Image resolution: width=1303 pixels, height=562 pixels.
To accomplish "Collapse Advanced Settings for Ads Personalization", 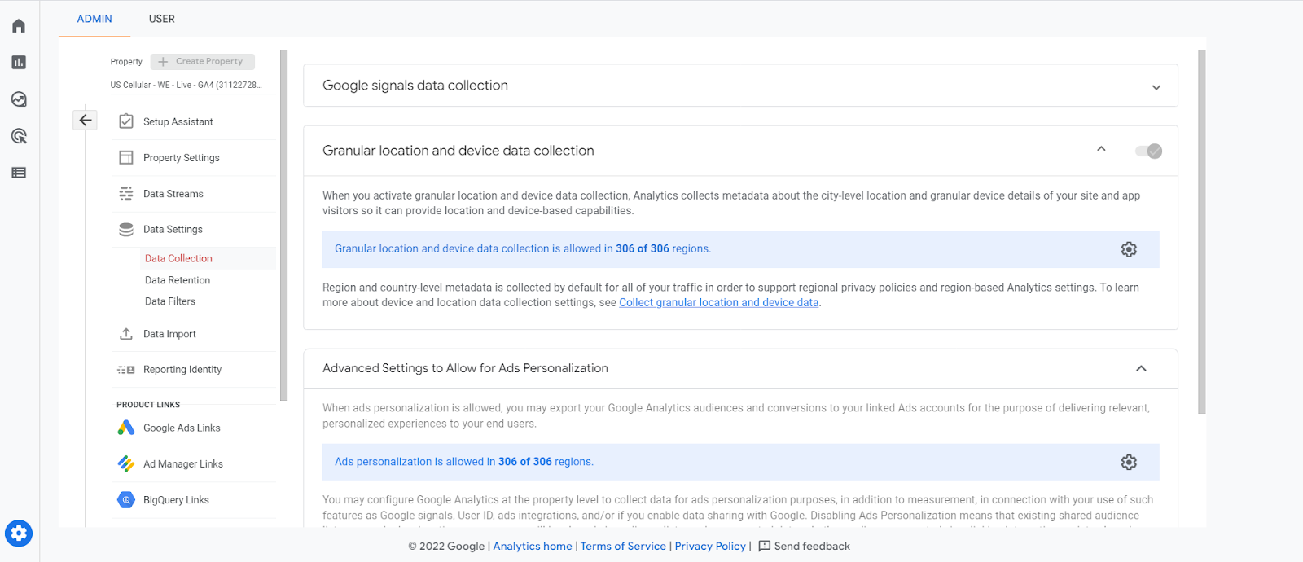I will [1141, 369].
